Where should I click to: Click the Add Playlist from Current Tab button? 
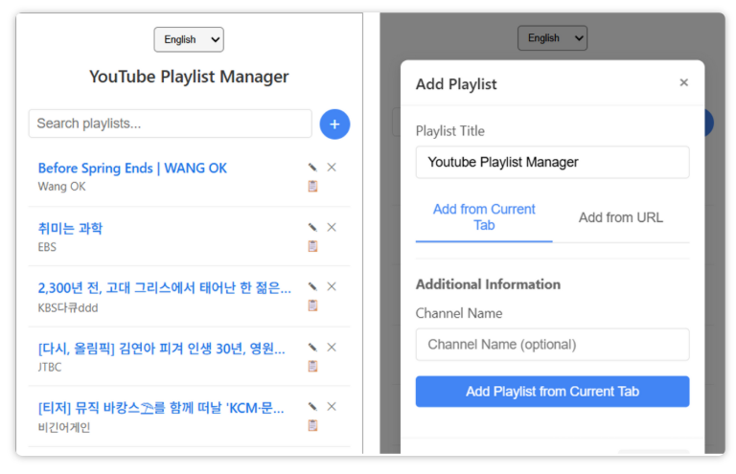click(552, 392)
